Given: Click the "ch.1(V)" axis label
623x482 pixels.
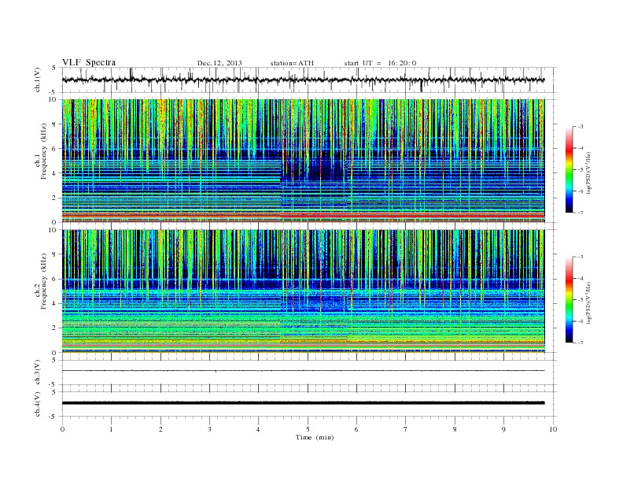Looking at the screenshot, I should [38, 80].
